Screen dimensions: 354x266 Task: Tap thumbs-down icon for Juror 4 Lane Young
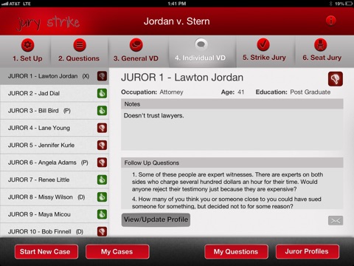point(102,128)
